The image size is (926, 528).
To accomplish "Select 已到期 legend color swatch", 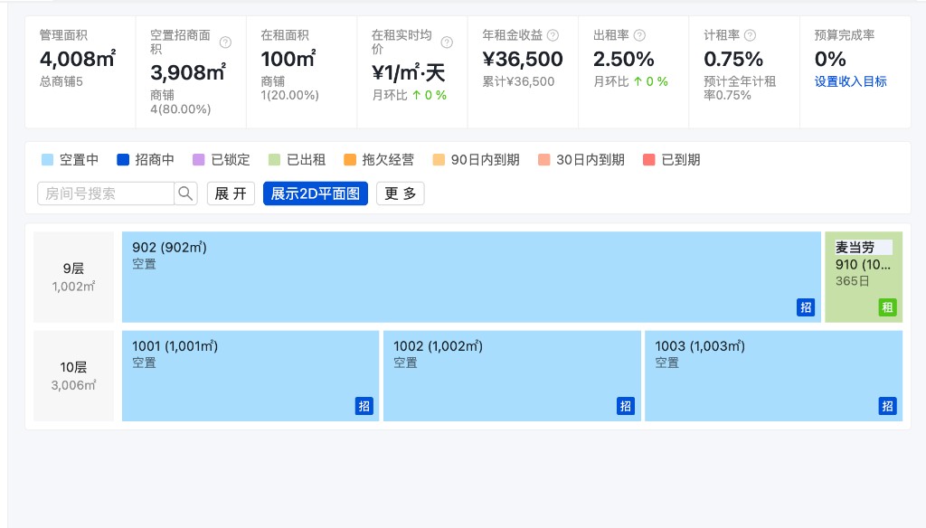I will click(x=649, y=159).
